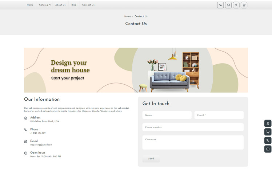Focus the Email input field
Image resolution: width=272 pixels, height=169 pixels.
tap(219, 115)
